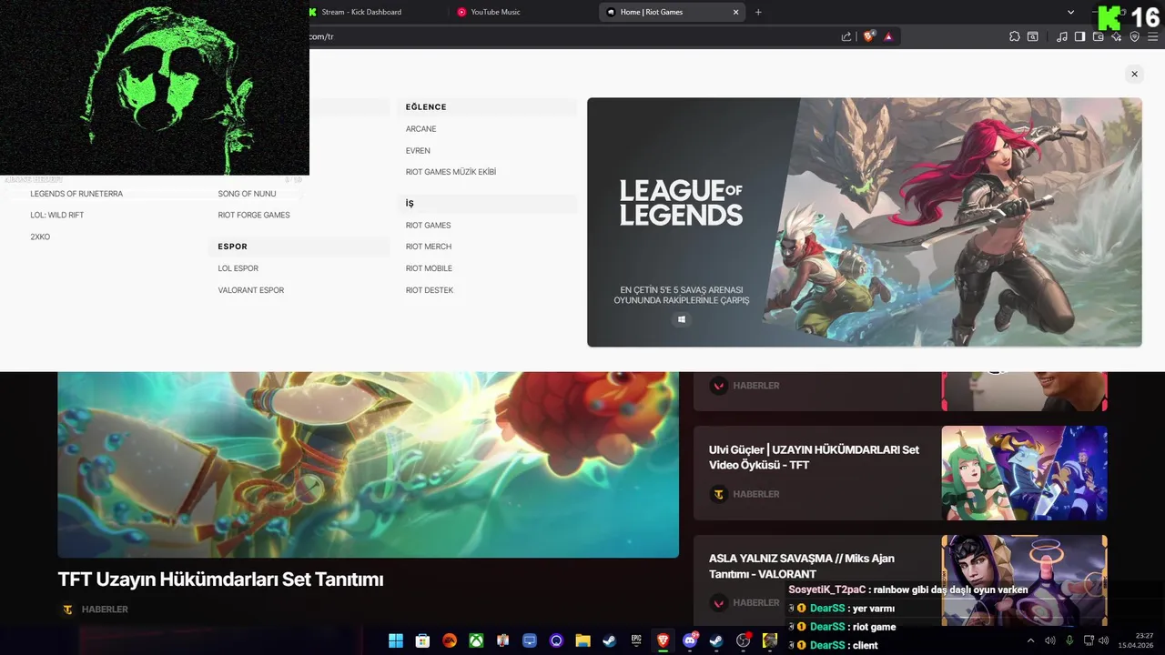Open the ARCANE menu link

click(421, 129)
